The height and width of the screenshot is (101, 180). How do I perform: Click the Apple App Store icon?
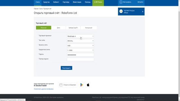click(88, 85)
